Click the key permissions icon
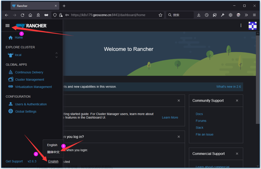This screenshot has height=169, width=261. click(x=67, y=15)
